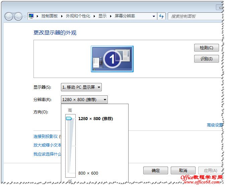This screenshot has height=187, width=227.
Task: Select 外观和个性化 in the breadcrumb
Action: [78, 16]
